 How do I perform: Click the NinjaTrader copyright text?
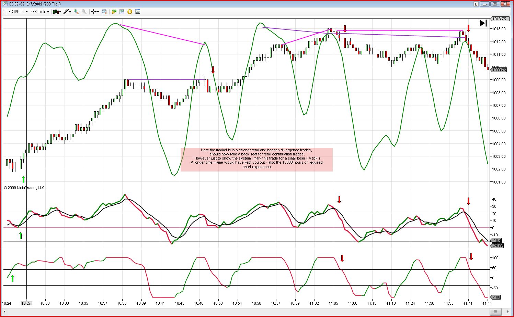click(24, 188)
